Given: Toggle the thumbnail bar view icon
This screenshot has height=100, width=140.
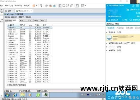Looking at the screenshot, I should point(64,6).
